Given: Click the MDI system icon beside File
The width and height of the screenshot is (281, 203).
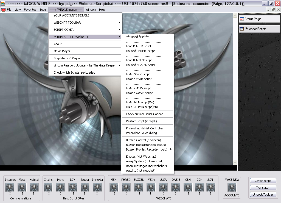Looking at the screenshot, I should (3, 10).
